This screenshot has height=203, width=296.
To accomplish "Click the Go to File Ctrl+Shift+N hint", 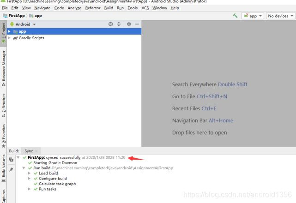I will tap(200, 96).
